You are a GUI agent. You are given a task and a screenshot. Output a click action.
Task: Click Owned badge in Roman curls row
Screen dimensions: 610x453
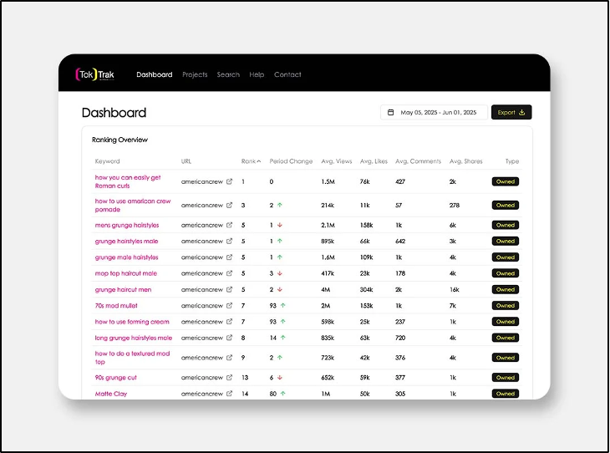click(505, 181)
